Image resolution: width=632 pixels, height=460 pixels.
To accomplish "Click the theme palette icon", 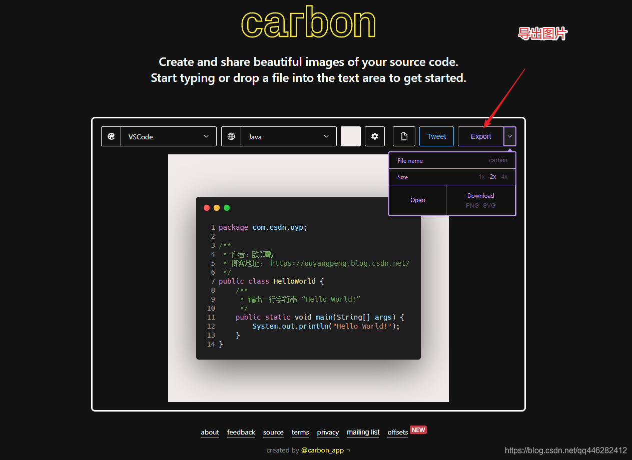I will click(x=111, y=136).
